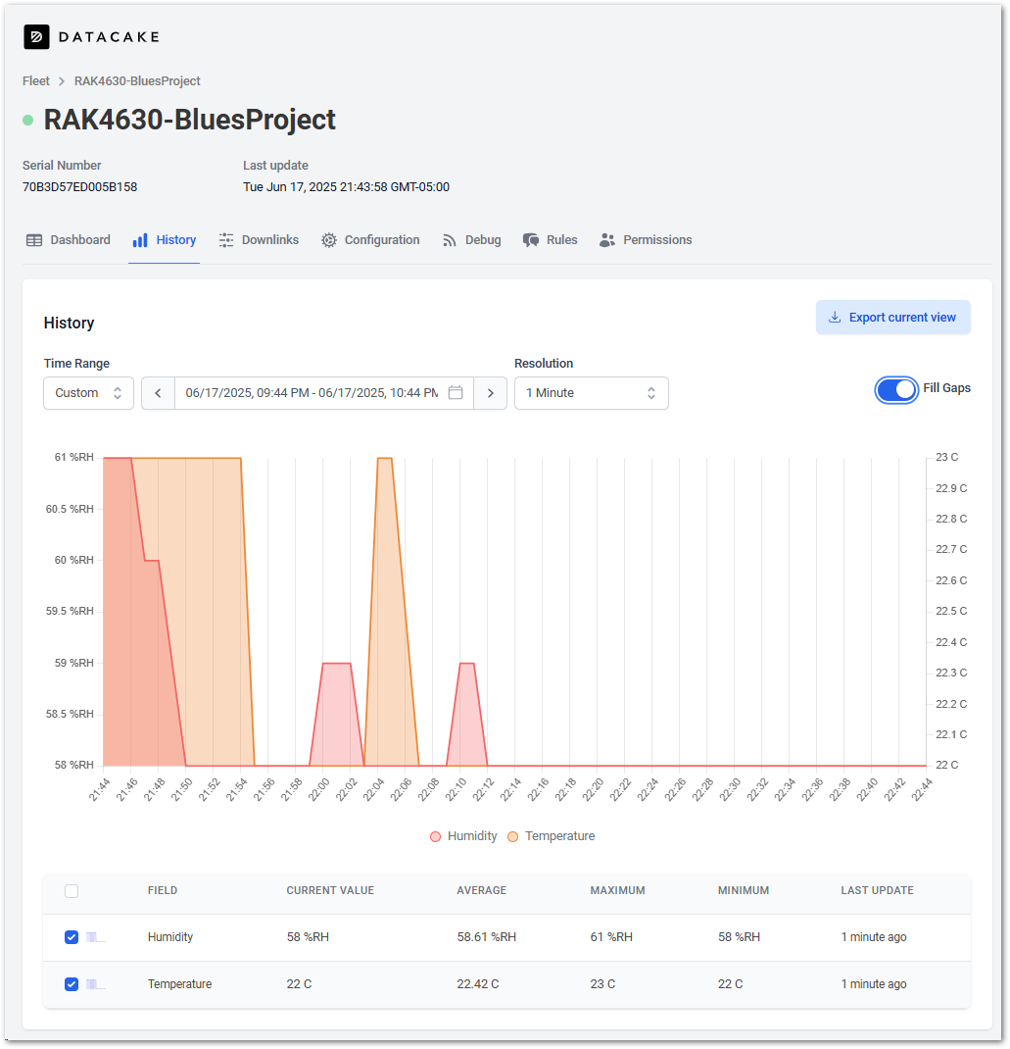Image resolution: width=1010 pixels, height=1049 pixels.
Task: Check the select-all fields checkbox
Action: [72, 891]
